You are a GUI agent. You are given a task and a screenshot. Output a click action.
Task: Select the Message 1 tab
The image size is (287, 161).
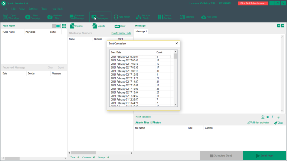pos(141,31)
